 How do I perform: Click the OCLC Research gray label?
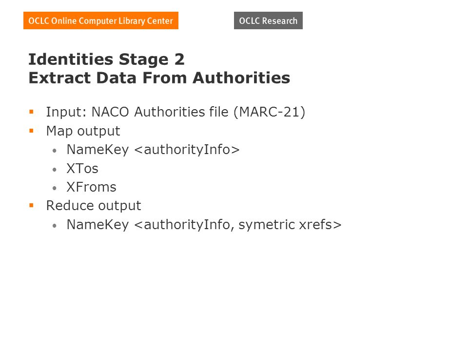point(268,20)
